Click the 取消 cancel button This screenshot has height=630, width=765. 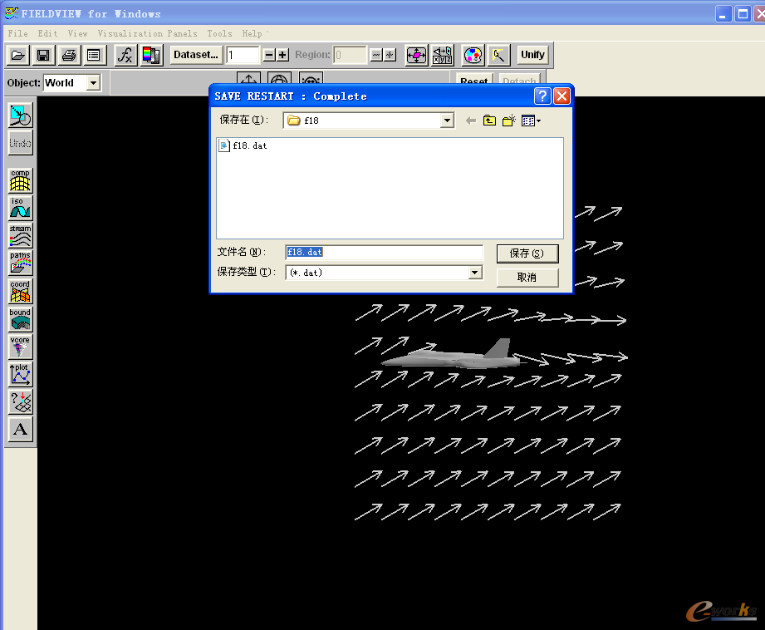pyautogui.click(x=527, y=277)
